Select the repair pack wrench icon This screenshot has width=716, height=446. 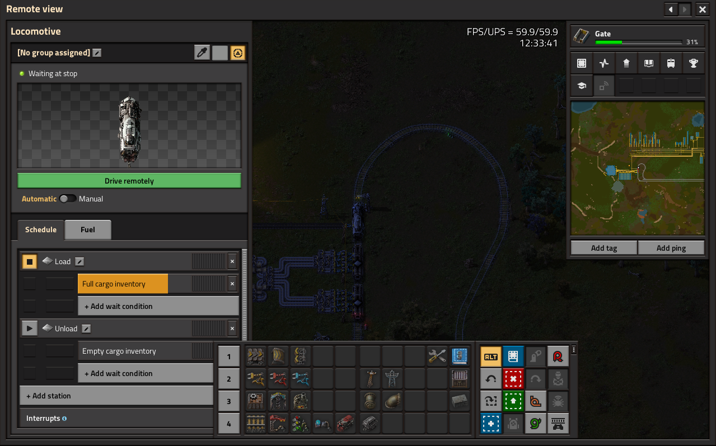pos(437,356)
